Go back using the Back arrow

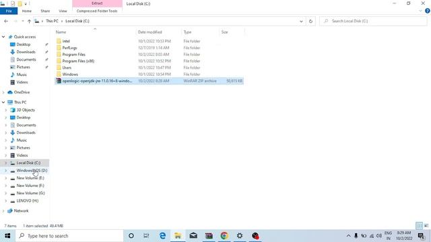[6, 21]
